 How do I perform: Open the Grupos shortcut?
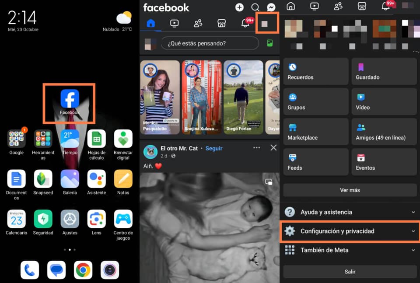pyautogui.click(x=316, y=101)
